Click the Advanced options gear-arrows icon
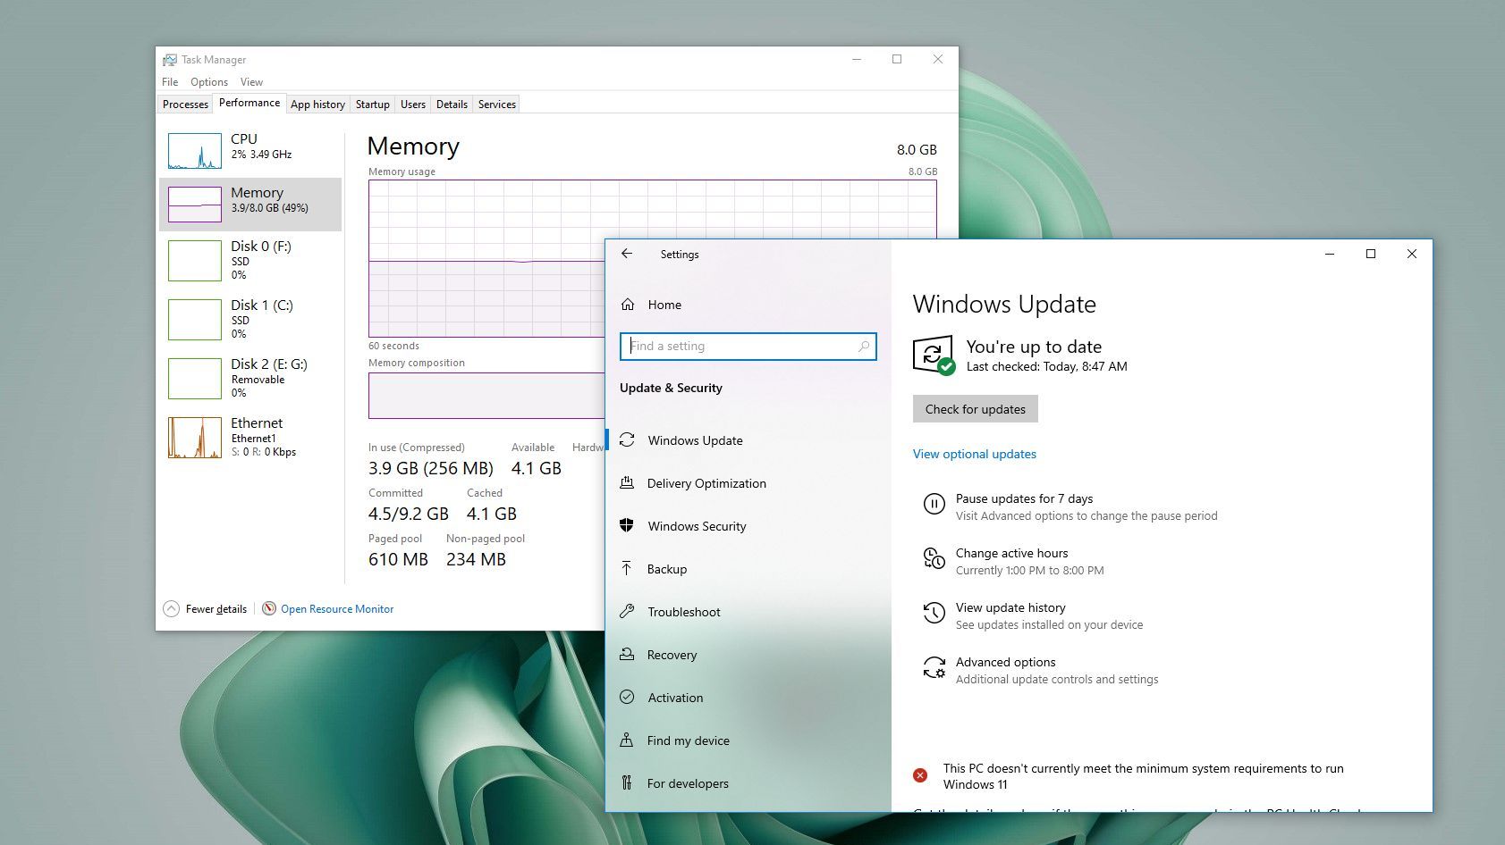Screen dimensions: 1505x845 point(934,667)
